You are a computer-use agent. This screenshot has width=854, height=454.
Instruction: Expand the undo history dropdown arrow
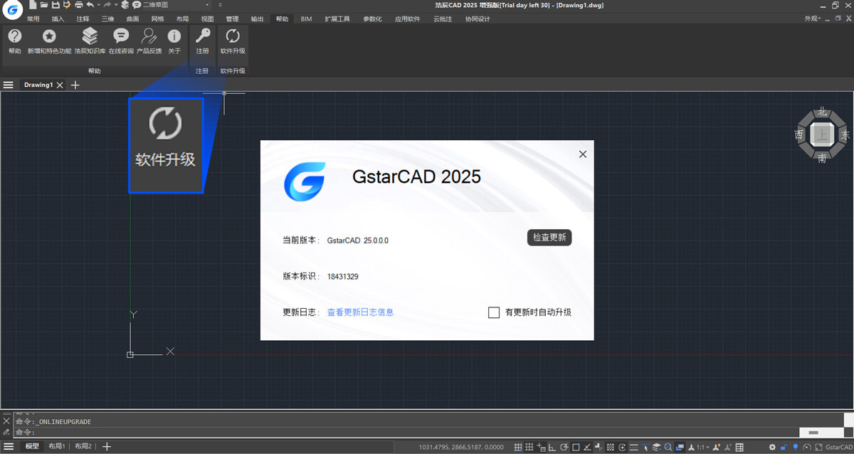pos(98,5)
